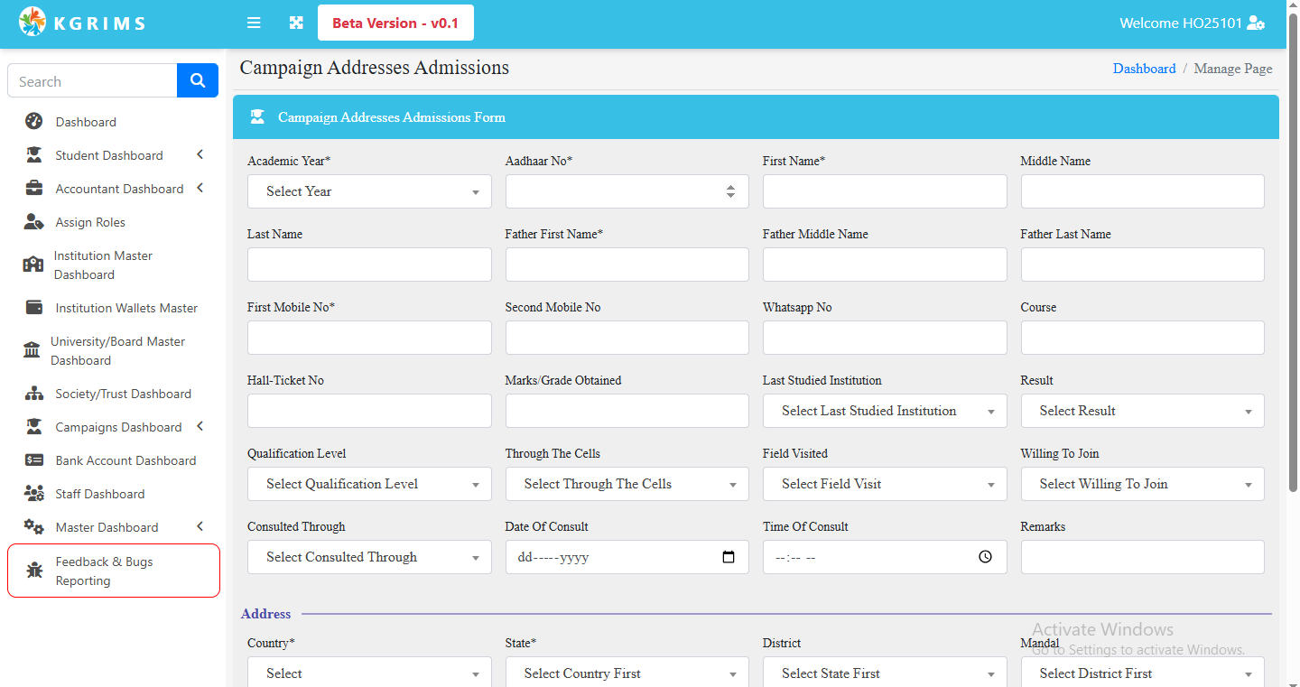Expand the Campaigns Dashboard submenu
1300x687 pixels.
(x=200, y=427)
